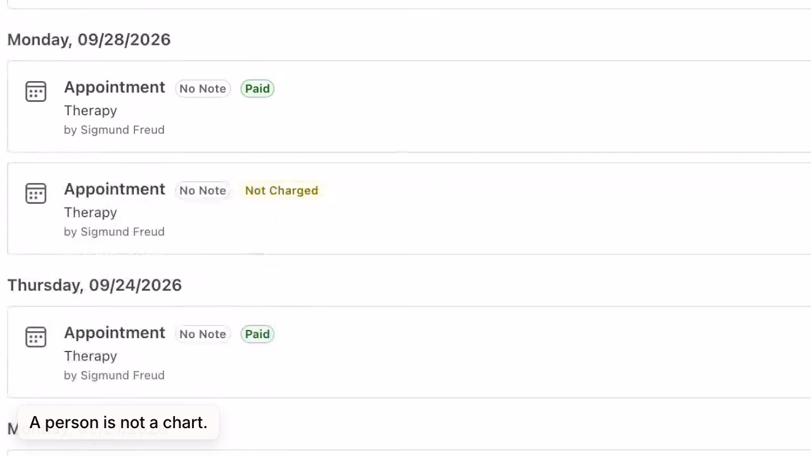Open the Not Charged appointment title

(115, 189)
